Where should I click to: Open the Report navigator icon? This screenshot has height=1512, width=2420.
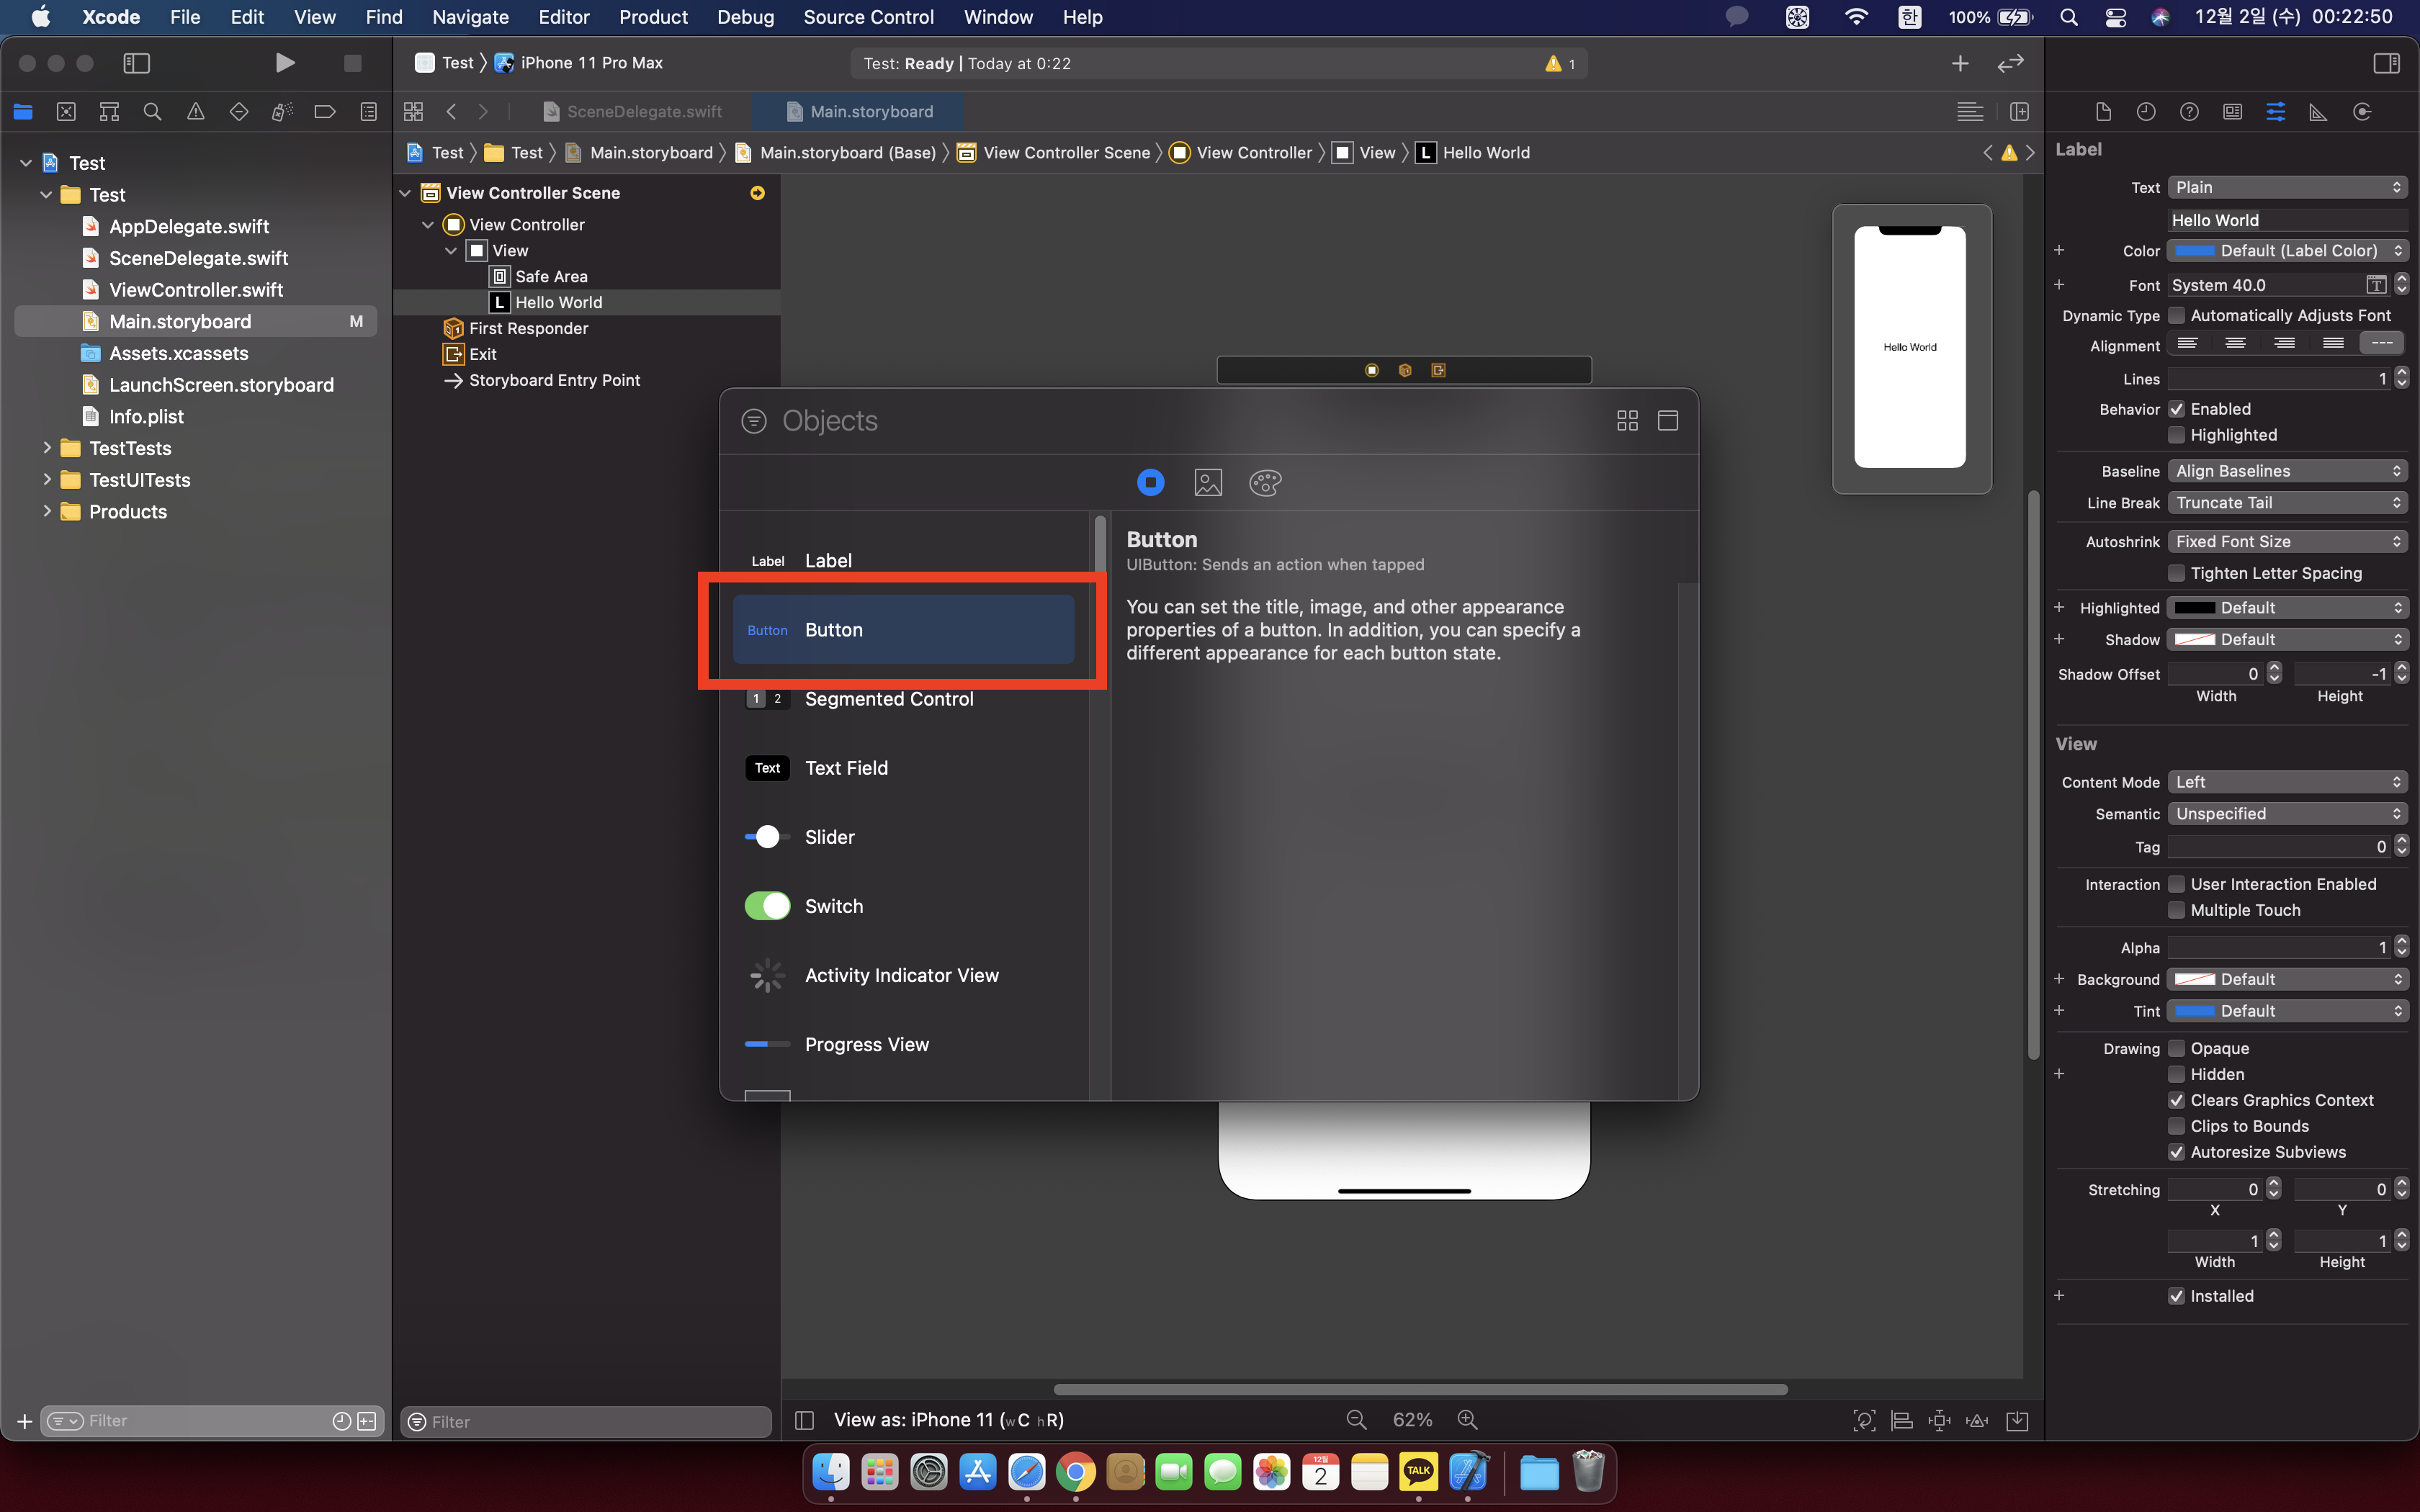(368, 112)
